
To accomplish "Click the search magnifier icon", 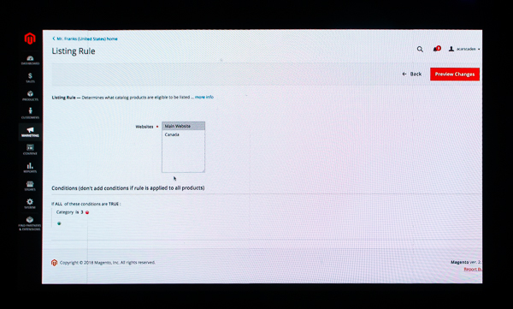I will click(x=420, y=49).
